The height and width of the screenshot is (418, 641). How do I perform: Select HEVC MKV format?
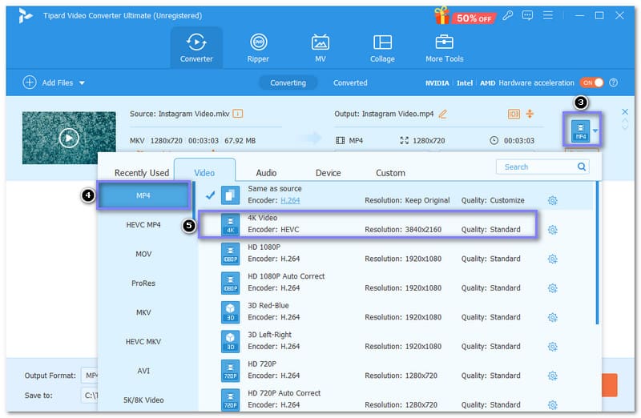(x=143, y=342)
